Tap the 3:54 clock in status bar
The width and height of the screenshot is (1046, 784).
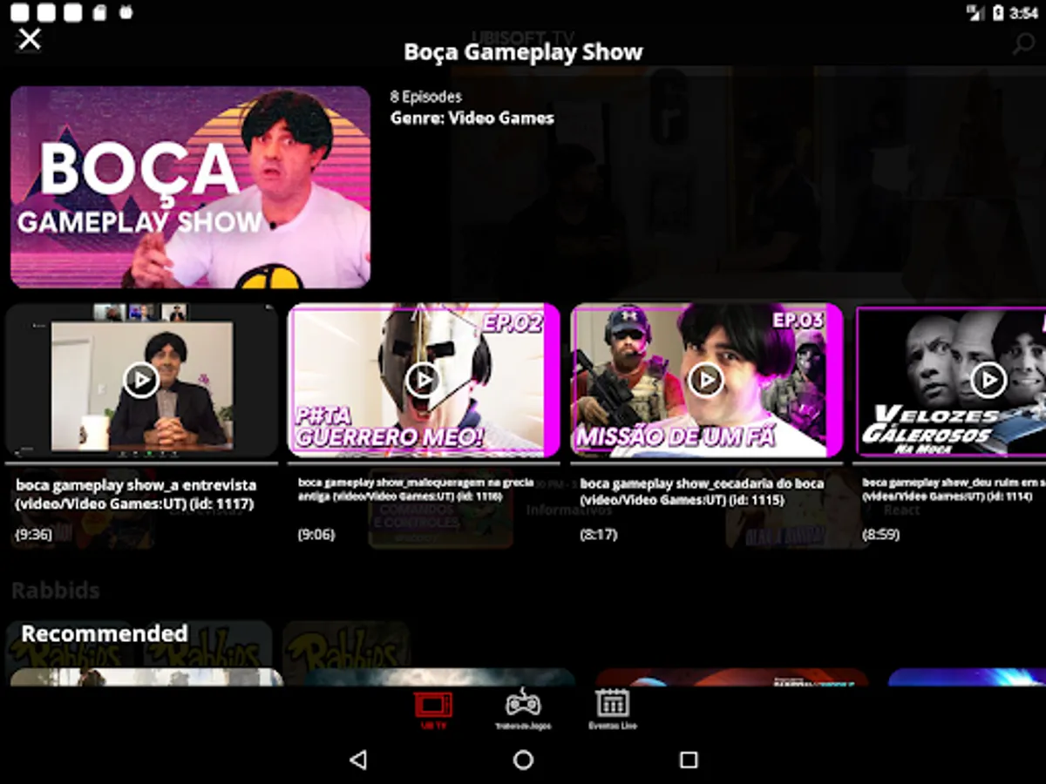pyautogui.click(x=1024, y=13)
